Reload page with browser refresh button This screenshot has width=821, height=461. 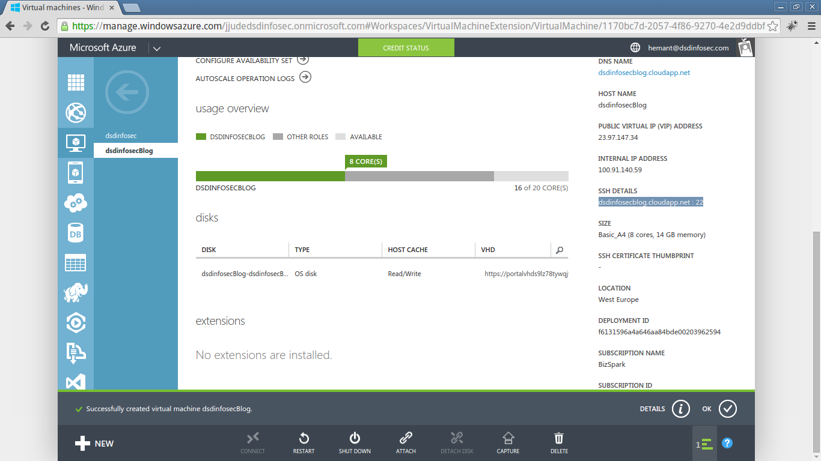point(45,26)
